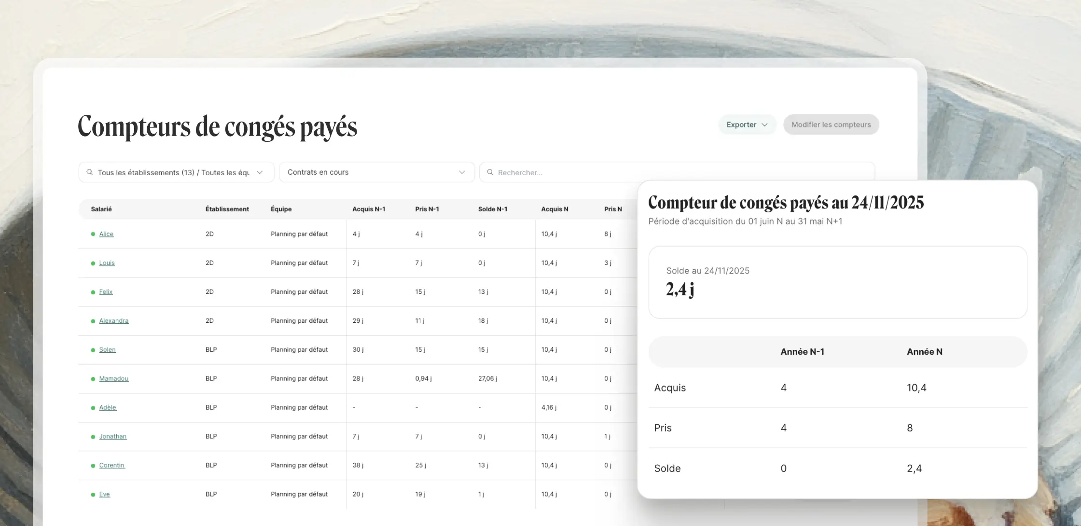1081x526 pixels.
Task: Open Louis employee link
Action: tap(107, 263)
